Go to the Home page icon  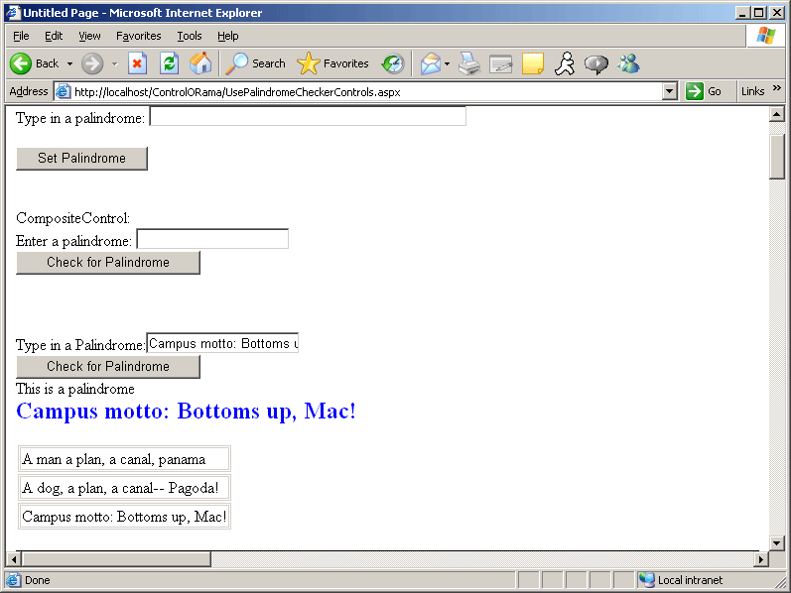tap(200, 63)
